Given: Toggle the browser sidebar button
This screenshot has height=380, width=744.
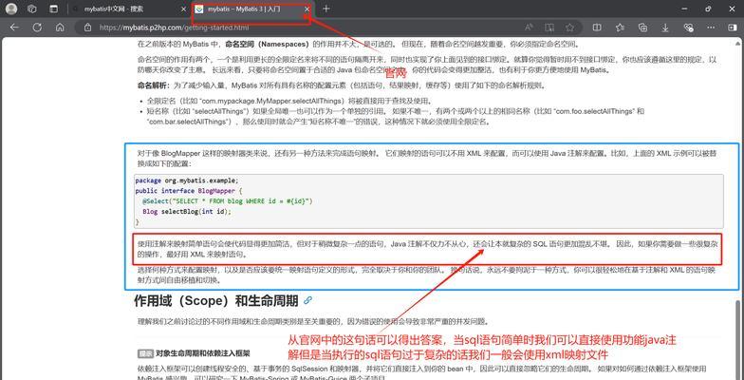Looking at the screenshot, I should [x=733, y=28].
